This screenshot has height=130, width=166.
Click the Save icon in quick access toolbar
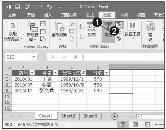18,7
